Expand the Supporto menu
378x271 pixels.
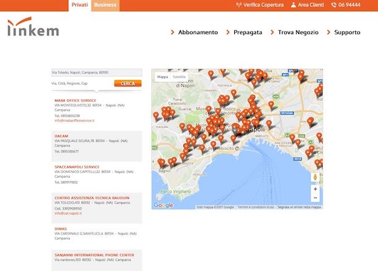tap(347, 32)
